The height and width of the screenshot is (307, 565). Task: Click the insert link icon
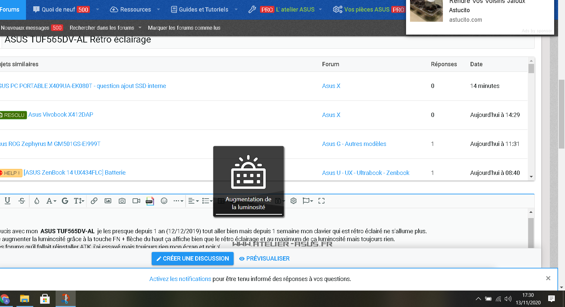pos(94,201)
